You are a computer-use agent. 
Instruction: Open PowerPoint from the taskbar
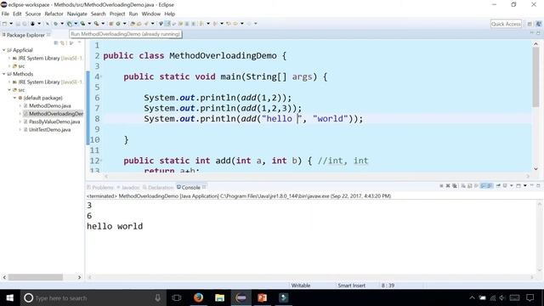(263, 297)
